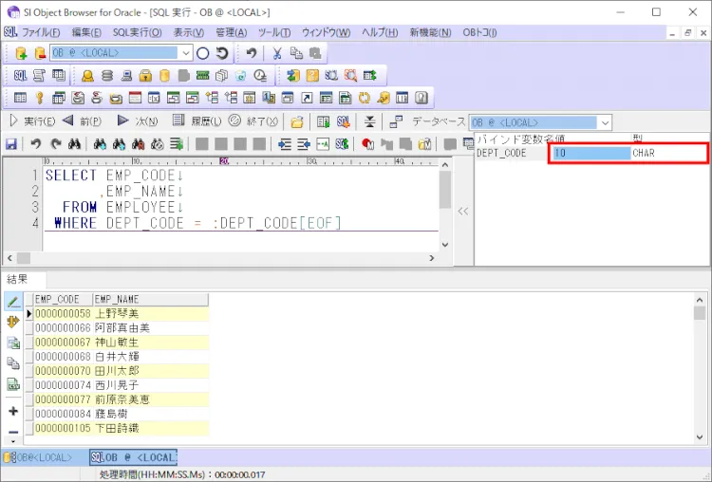Screen dimensions: 712x482
Task: Click the blue floppy disk save icon
Action: [x=10, y=144]
